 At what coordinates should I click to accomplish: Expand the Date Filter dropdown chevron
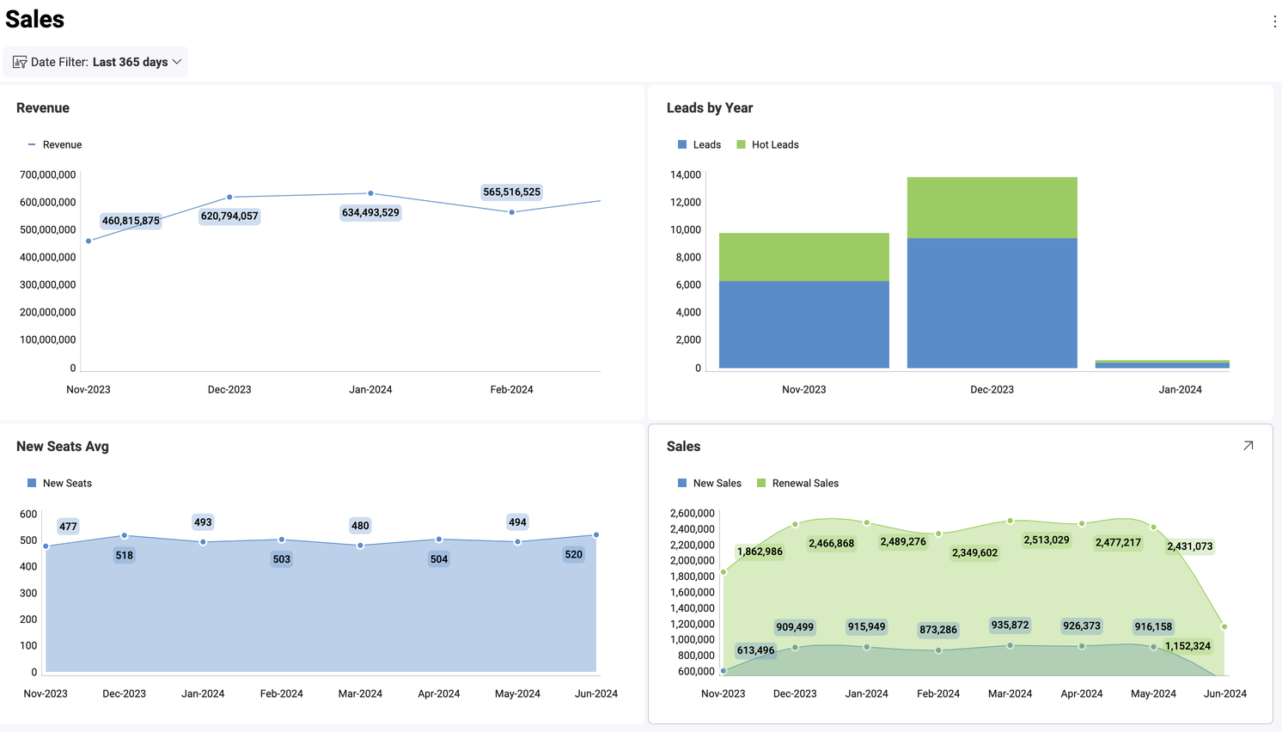tap(177, 62)
